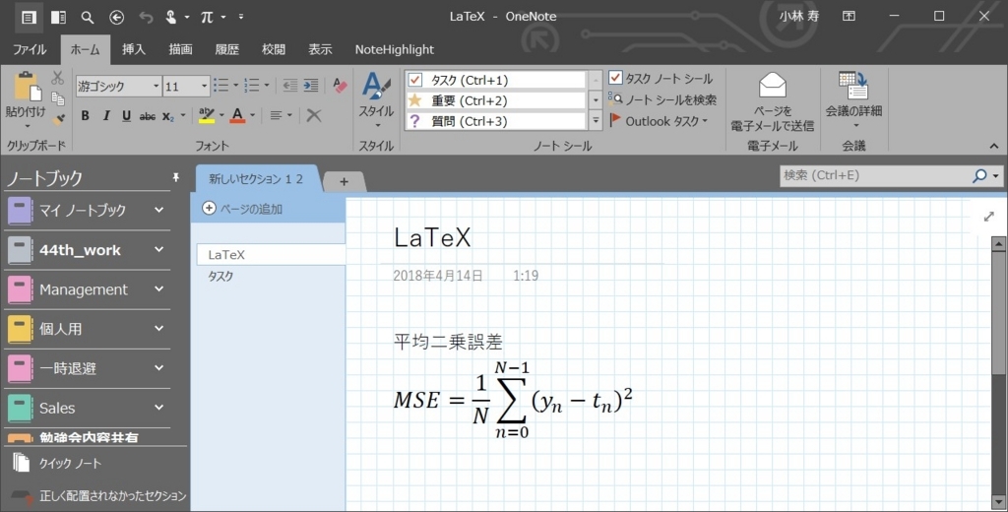Open the font size dropdown
The image size is (1008, 512).
tap(204, 87)
